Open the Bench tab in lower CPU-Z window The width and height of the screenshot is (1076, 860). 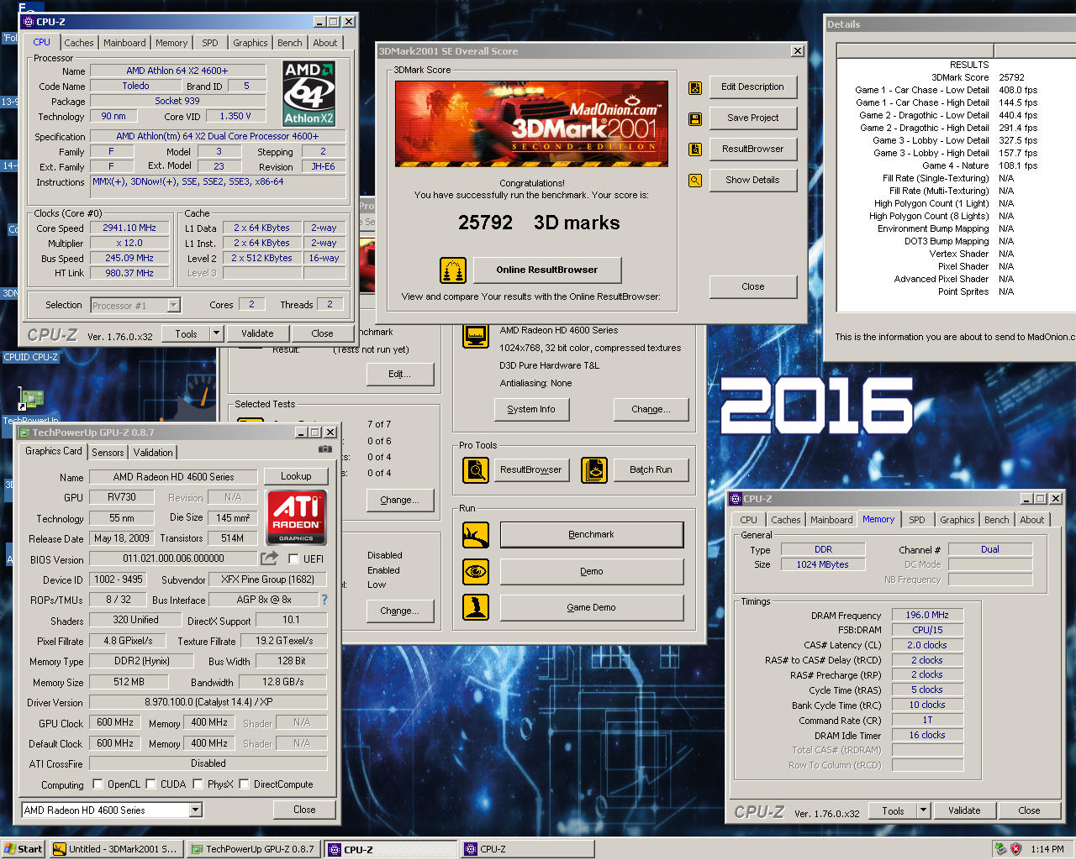coord(997,520)
